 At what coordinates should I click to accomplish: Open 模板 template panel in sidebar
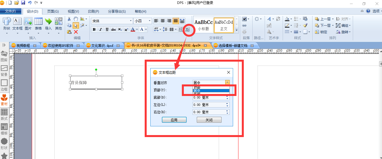(x=4, y=129)
